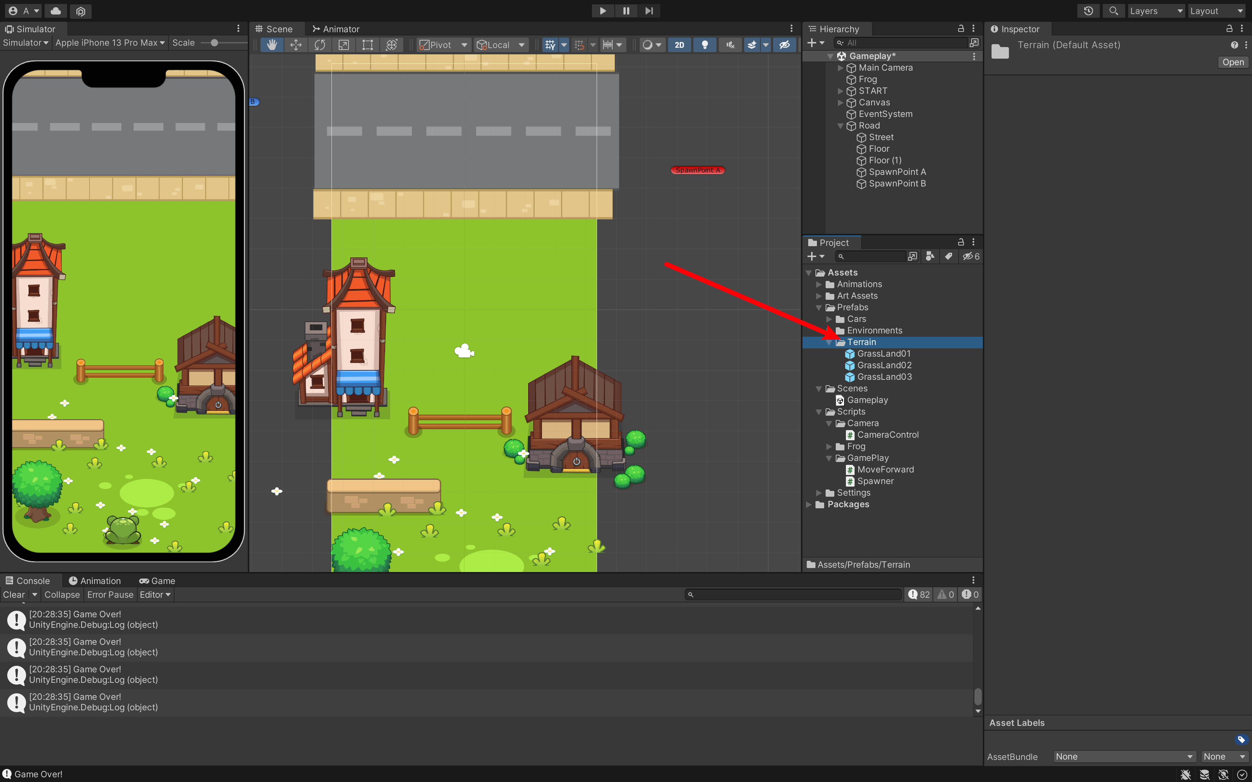Viewport: 1252px width, 782px height.
Task: Switch to the Scene tab
Action: click(274, 29)
